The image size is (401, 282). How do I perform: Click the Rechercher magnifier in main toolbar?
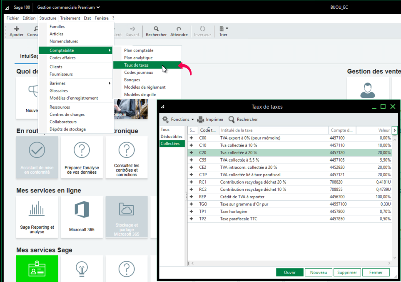click(x=156, y=29)
